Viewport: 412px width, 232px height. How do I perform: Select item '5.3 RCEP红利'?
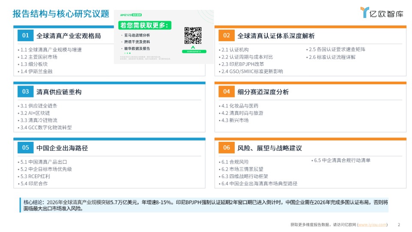pos(35,177)
